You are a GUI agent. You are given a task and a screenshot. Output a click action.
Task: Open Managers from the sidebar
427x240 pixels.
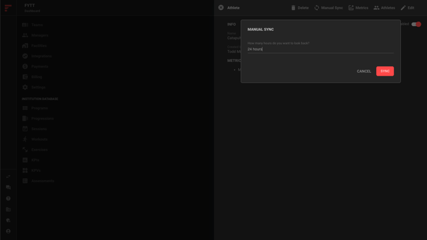coord(35,35)
